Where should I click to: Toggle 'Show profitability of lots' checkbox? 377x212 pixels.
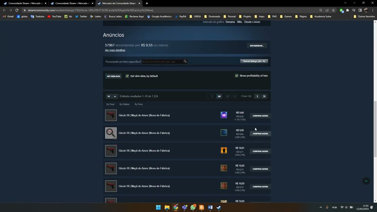(237, 76)
